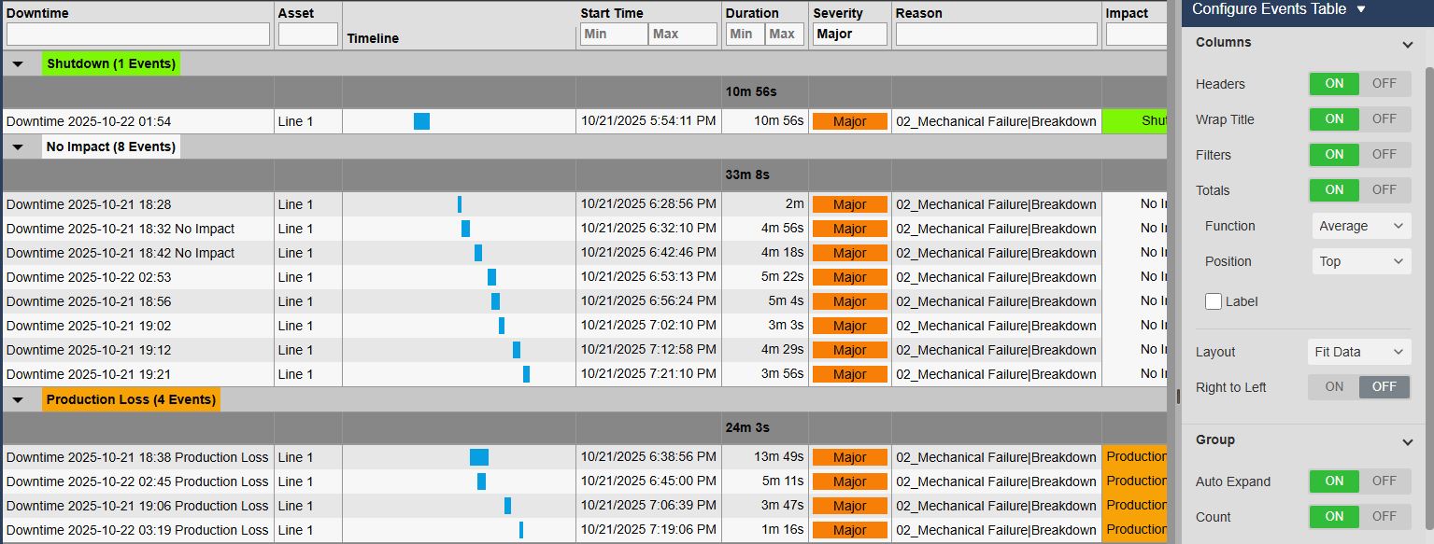Click the Duration Min filter field

click(x=745, y=35)
